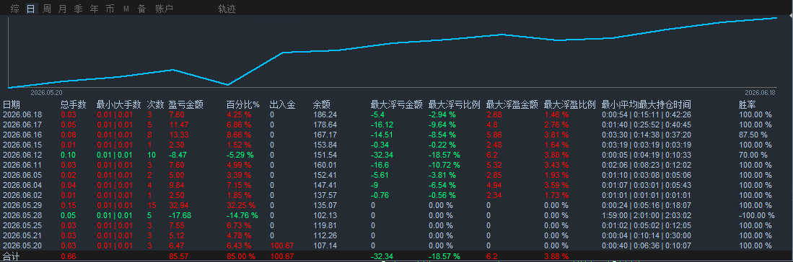Sort by the 盈亏金额 column header
Viewport: 793px width, 262px height.
185,104
